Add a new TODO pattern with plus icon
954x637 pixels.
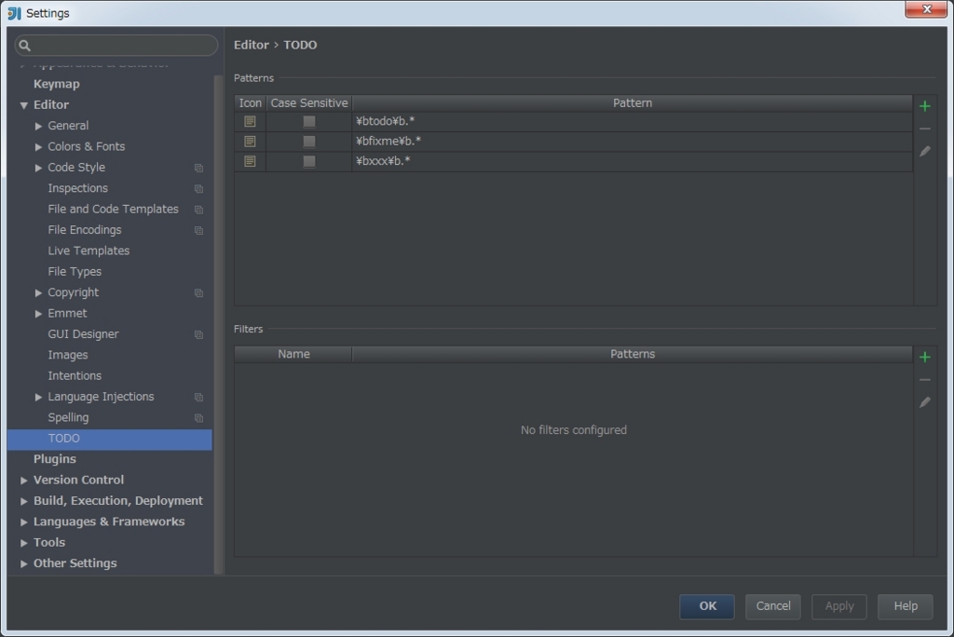925,106
